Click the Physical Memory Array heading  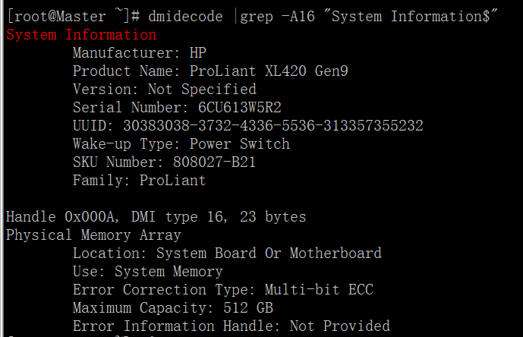click(93, 235)
